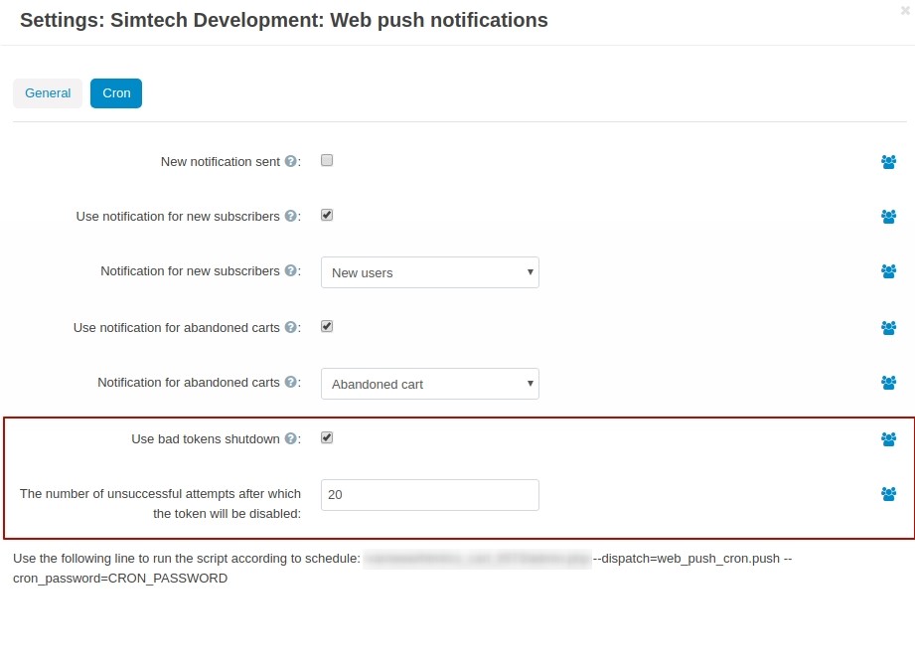Click the "Settings: Simtech Development: Web push notifications" title

point(284,20)
